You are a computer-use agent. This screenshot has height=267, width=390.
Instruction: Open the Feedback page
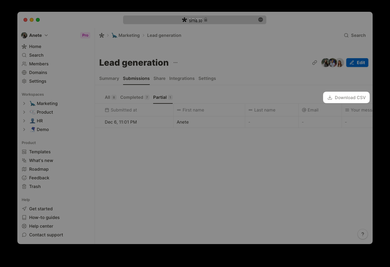pos(35,178)
